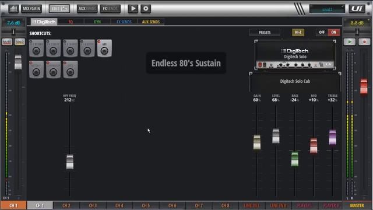Click the Digitech Solo amp head image

click(x=295, y=55)
